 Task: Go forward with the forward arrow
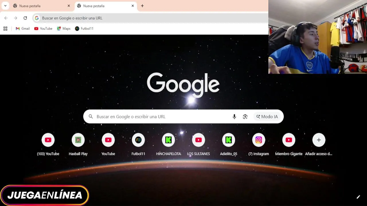pyautogui.click(x=15, y=18)
